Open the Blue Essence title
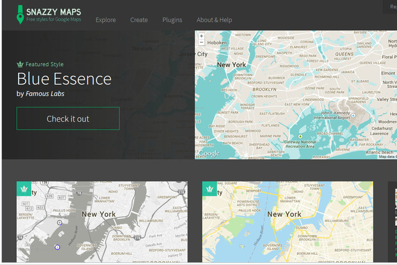The image size is (397, 265). pos(64,79)
